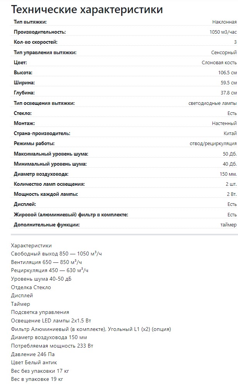Click the 'Подсветка управления' line
This screenshot has width=238, height=389.
coord(40,312)
